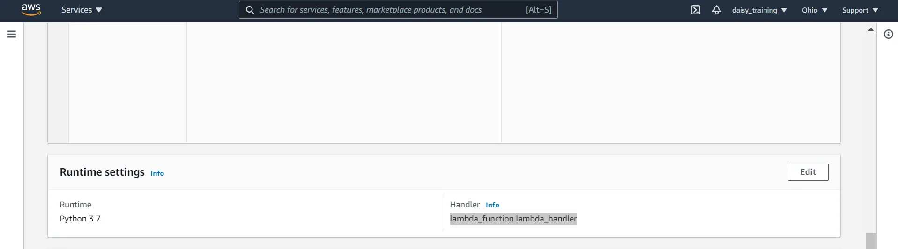Click the lambda_function.lambda_handler handler value

(513, 219)
